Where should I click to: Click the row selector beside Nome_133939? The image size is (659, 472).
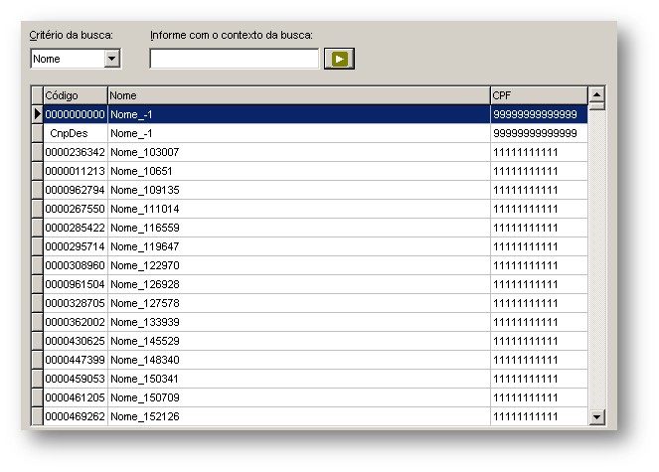coord(38,322)
